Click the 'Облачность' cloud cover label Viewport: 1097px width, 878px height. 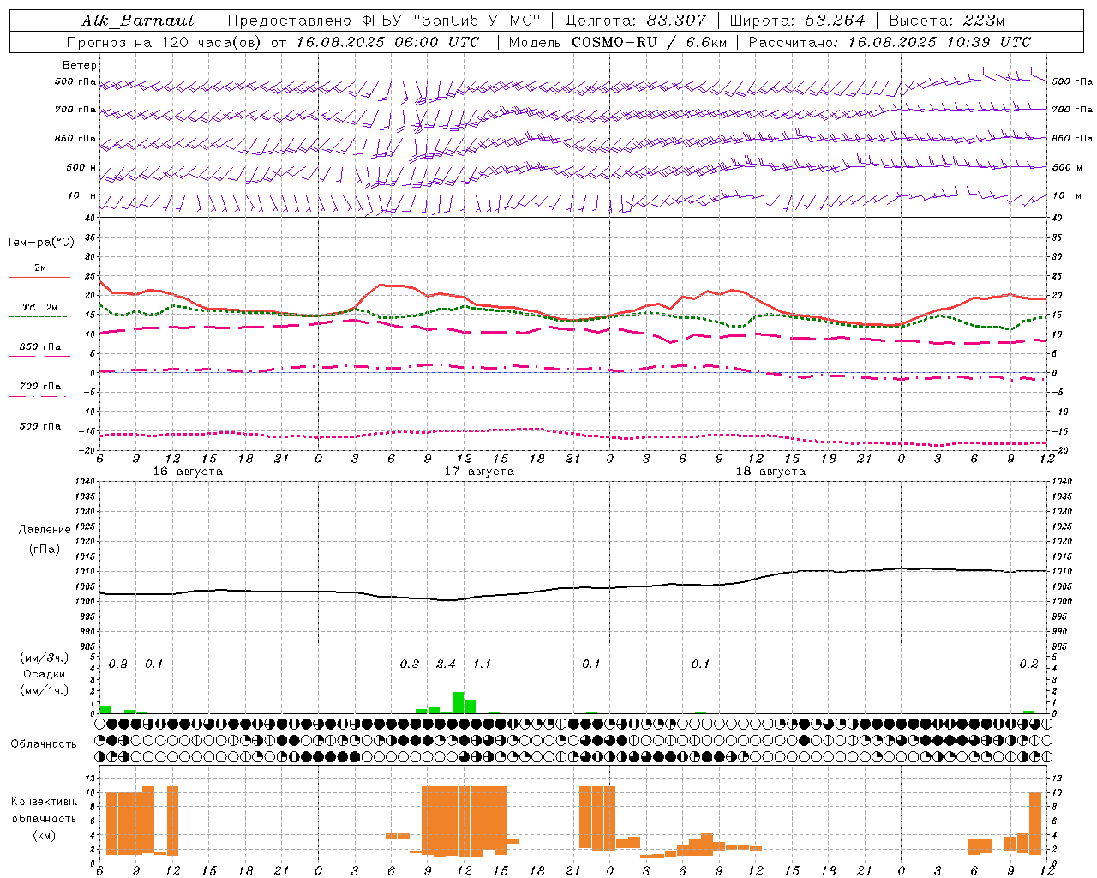coord(44,744)
